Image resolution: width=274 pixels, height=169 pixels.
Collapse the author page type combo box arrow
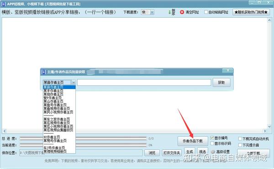click(74, 82)
